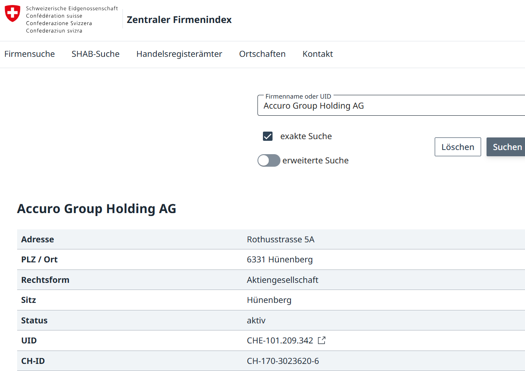
Task: Select the CH-ID value CH-170-3023620-6
Action: point(283,361)
